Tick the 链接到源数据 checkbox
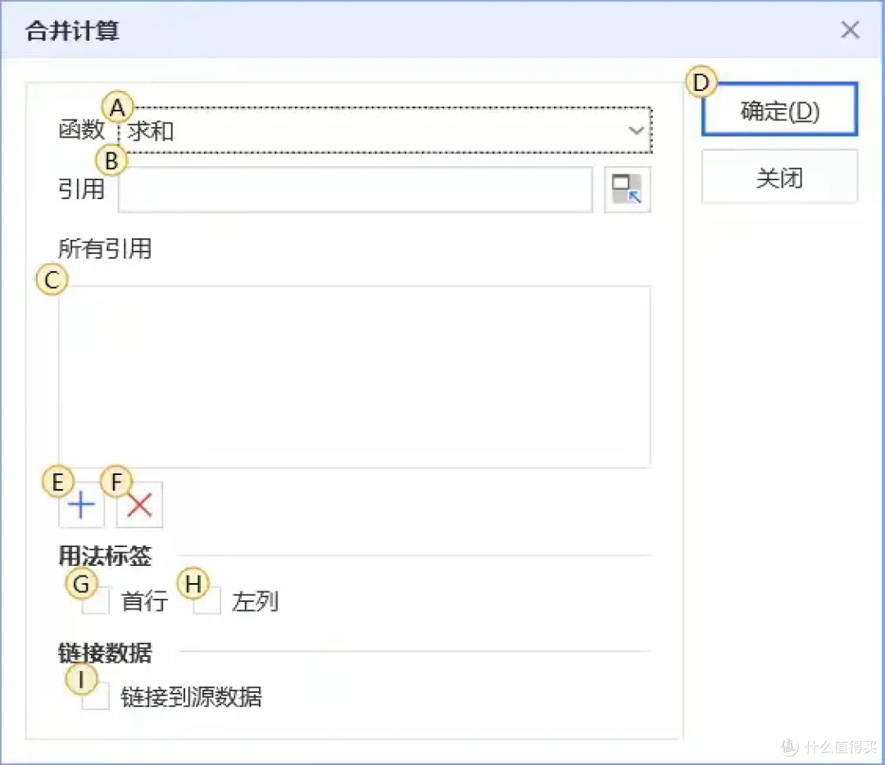 [95, 696]
